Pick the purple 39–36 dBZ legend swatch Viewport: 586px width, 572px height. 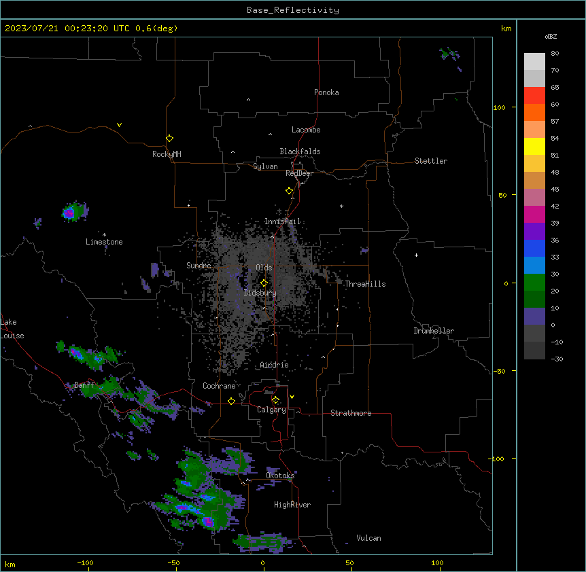[534, 231]
